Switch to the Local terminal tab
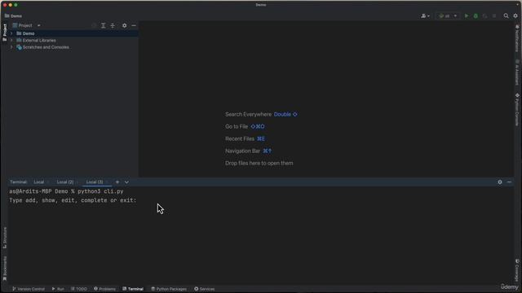522x293 pixels. 39,182
